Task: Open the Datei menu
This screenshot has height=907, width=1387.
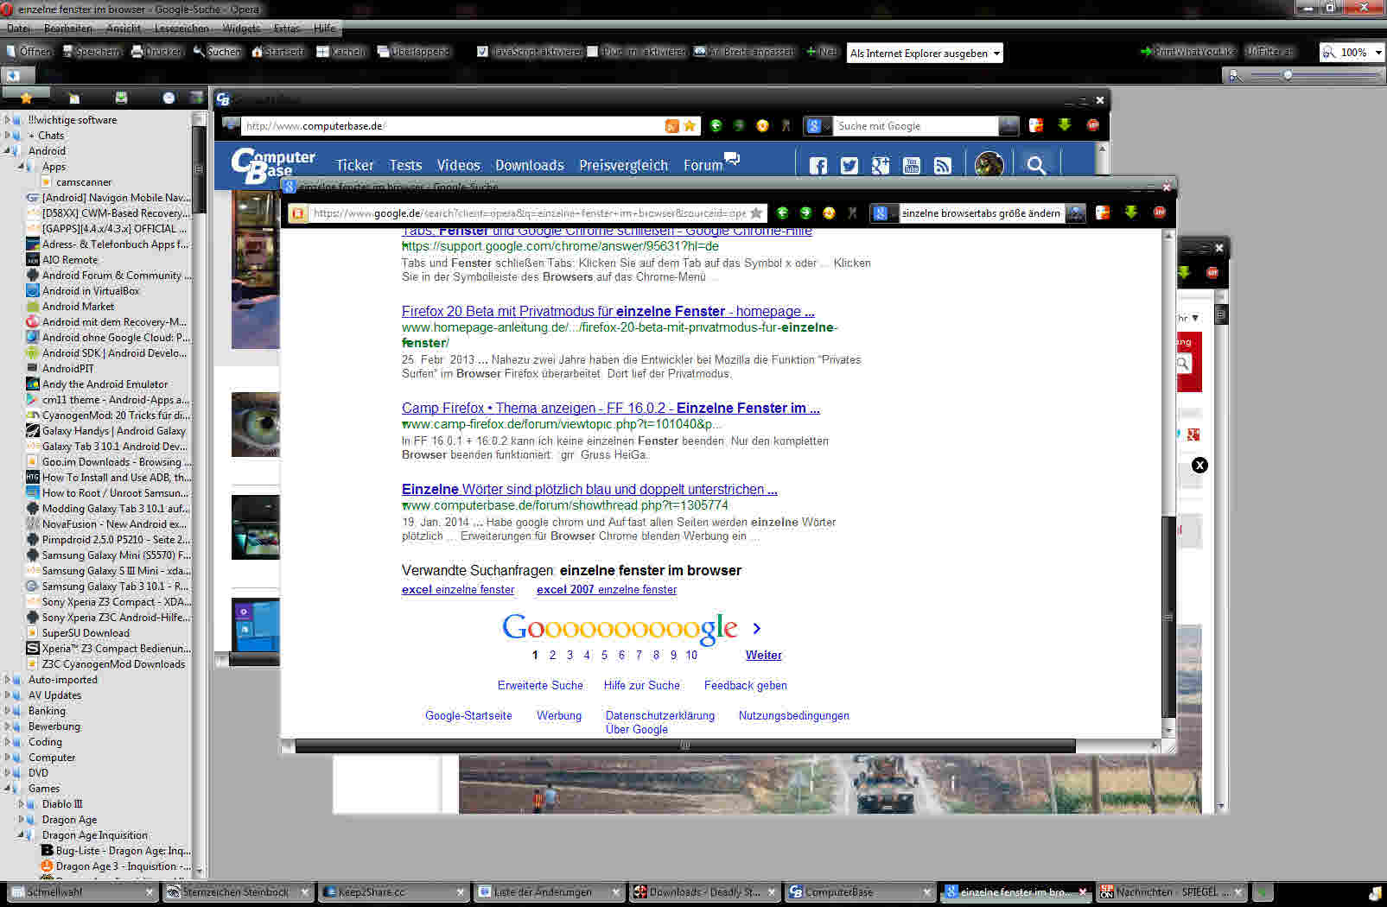Action: [x=18, y=29]
